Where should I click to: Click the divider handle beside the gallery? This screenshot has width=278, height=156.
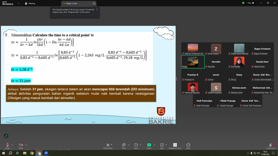tap(176, 79)
